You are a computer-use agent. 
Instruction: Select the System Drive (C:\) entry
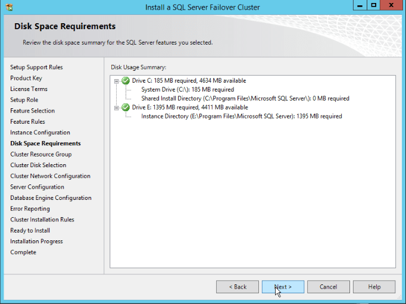[187, 90]
